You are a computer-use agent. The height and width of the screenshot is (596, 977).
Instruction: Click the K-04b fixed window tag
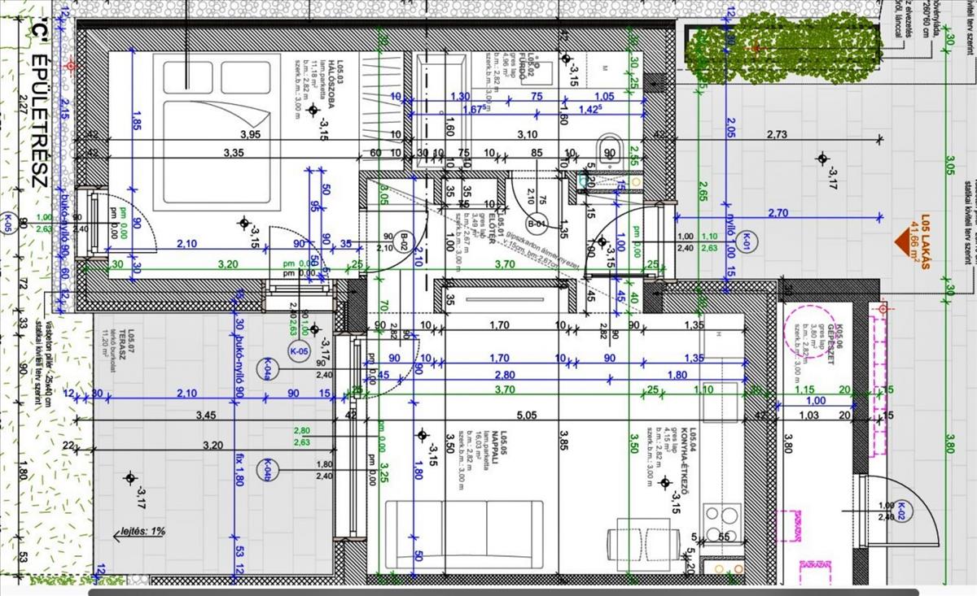click(x=265, y=469)
